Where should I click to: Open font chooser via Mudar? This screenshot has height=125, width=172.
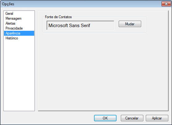point(130,24)
